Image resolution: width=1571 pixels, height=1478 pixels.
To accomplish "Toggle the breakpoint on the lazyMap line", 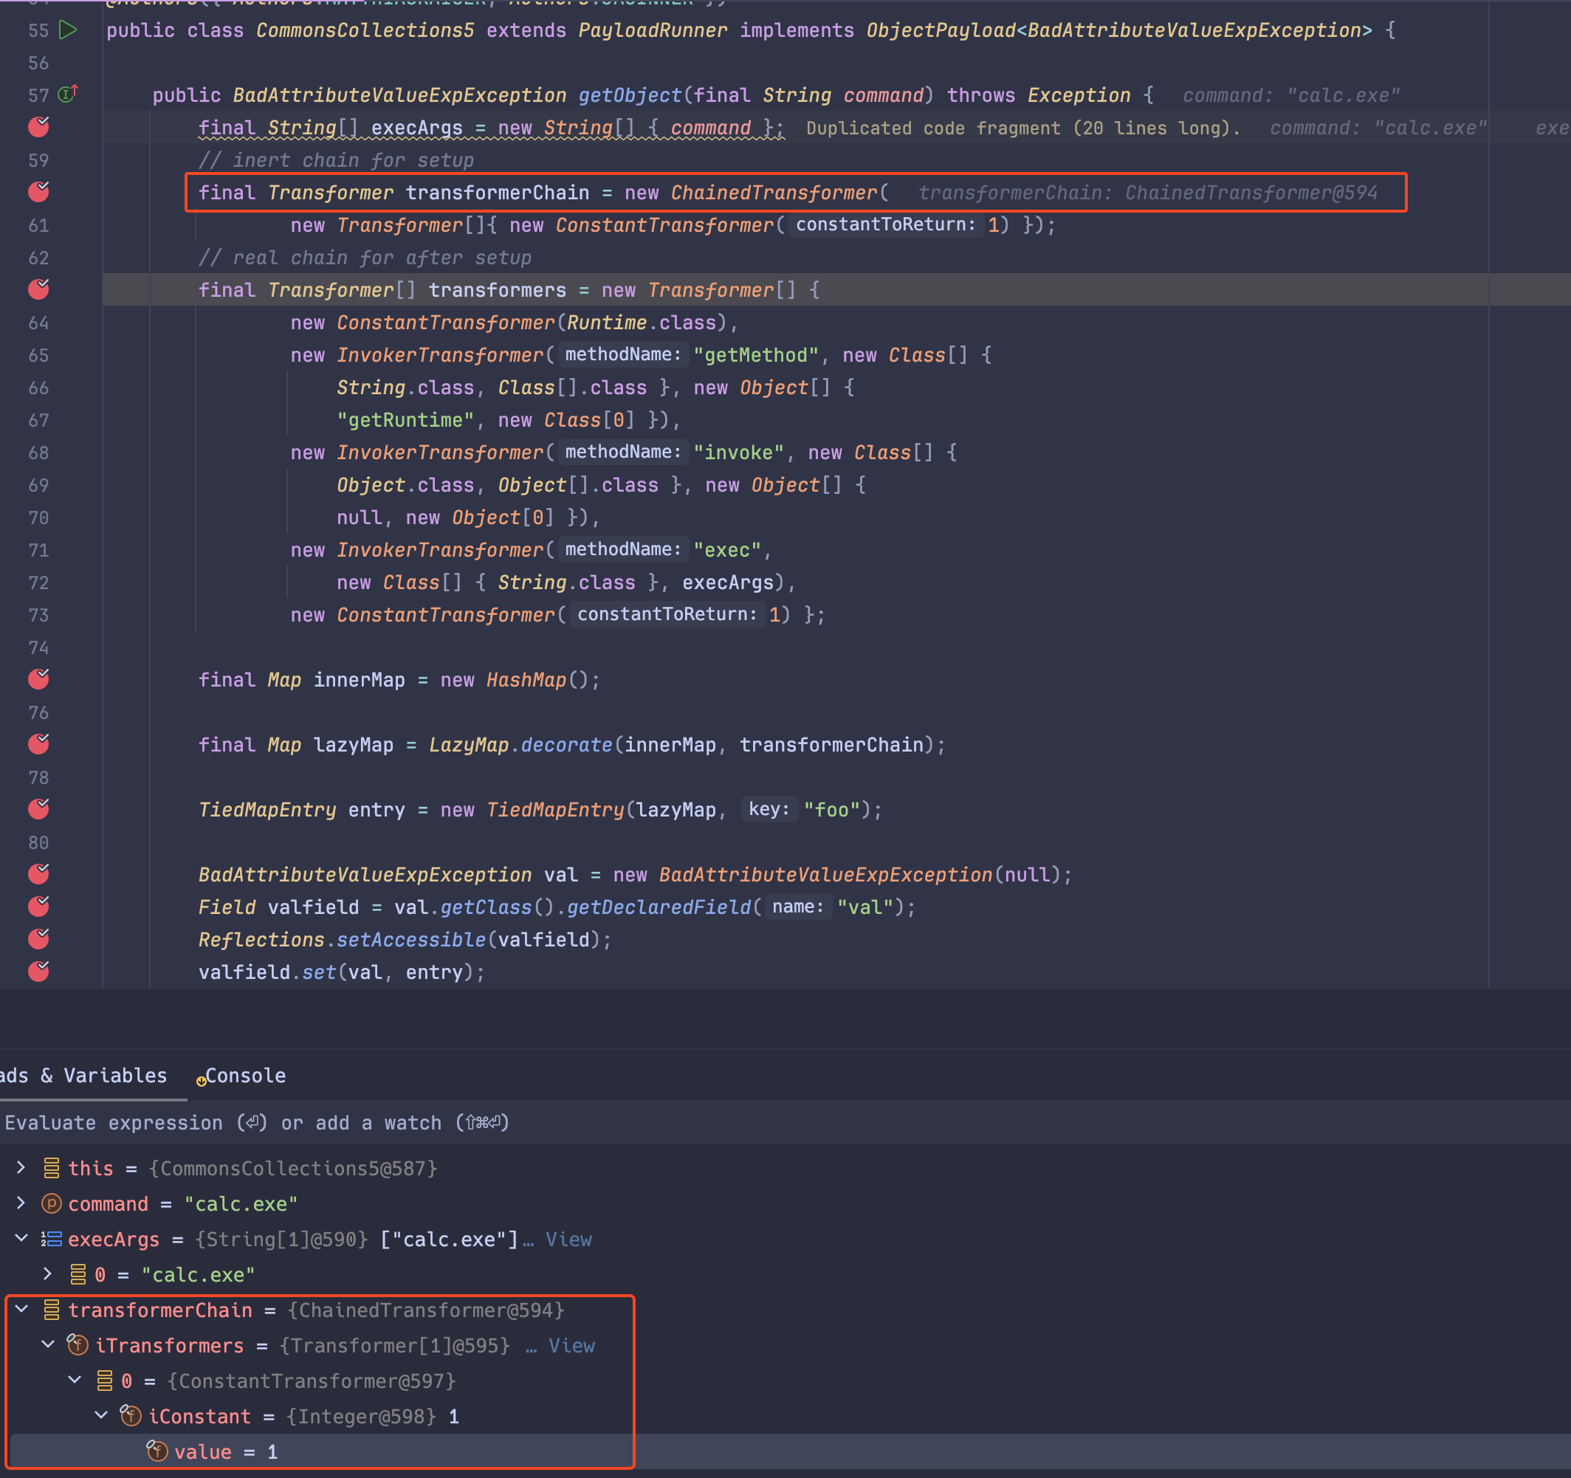I will [x=38, y=743].
